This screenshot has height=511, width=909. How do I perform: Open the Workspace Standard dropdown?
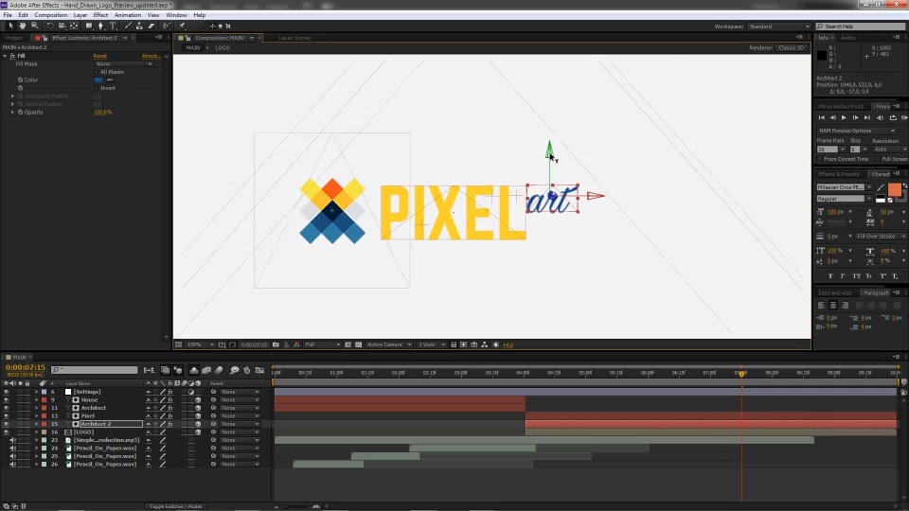click(778, 26)
